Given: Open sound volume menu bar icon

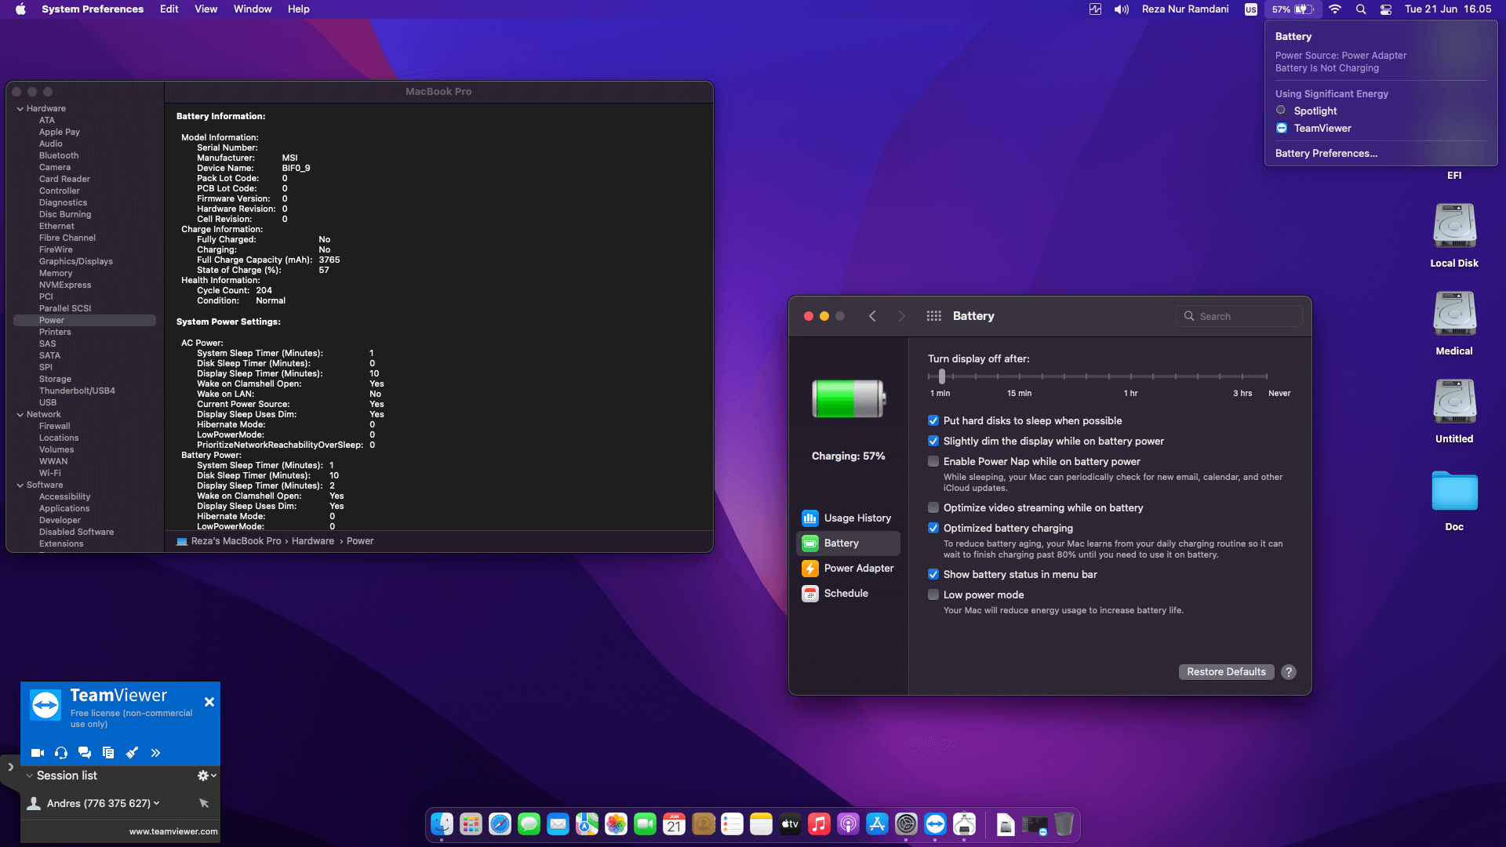Looking at the screenshot, I should pos(1122,9).
